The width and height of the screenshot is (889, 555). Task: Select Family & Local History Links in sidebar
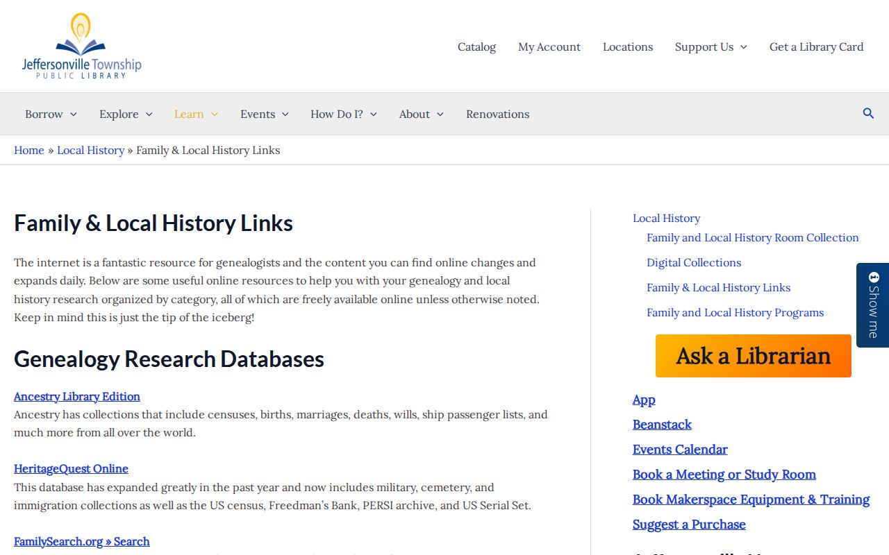click(719, 287)
